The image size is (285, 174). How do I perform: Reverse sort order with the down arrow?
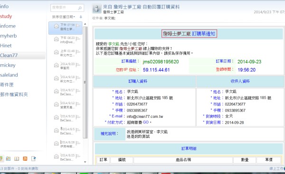tap(81, 17)
